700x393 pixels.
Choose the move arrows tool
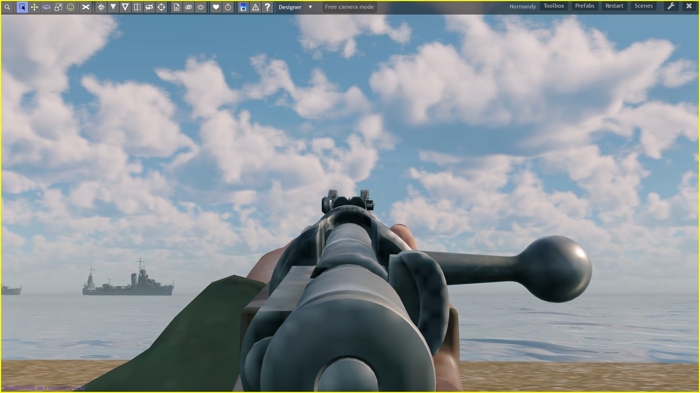point(34,7)
